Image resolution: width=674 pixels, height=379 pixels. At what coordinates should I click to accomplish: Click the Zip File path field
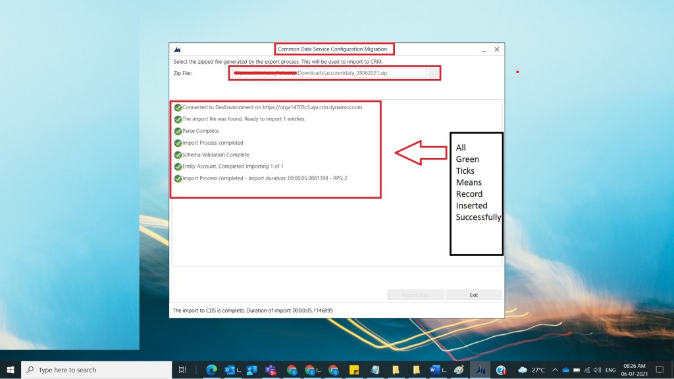coord(328,73)
